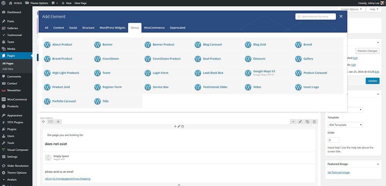Delete the row with trash icon
The width and height of the screenshot is (386, 186).
coord(314,122)
